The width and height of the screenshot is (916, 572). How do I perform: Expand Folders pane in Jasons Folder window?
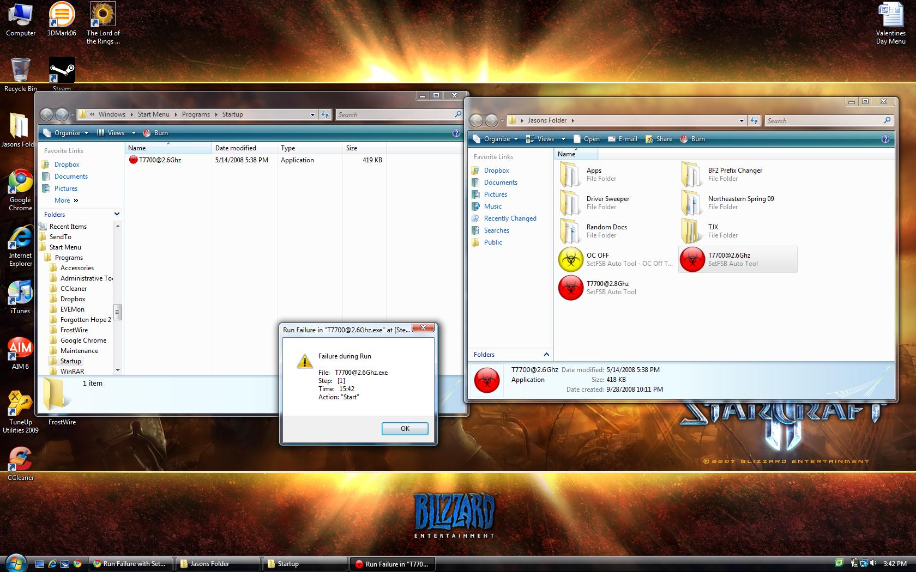click(x=546, y=354)
